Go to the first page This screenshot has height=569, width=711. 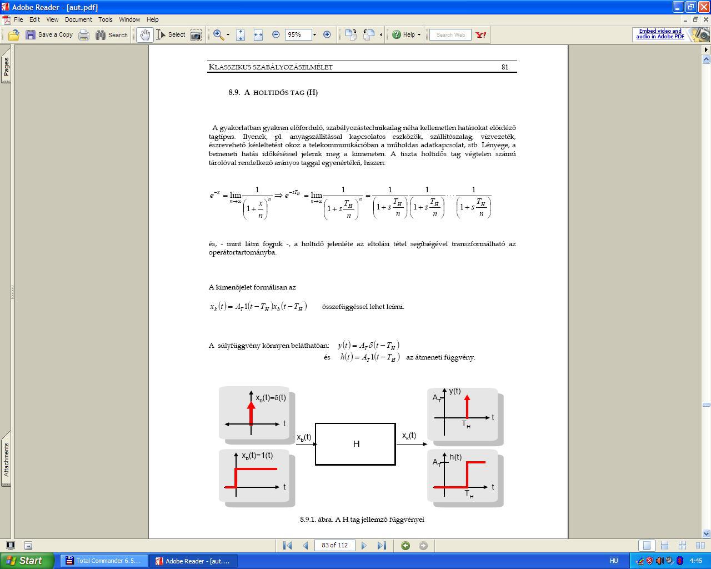[x=287, y=546]
